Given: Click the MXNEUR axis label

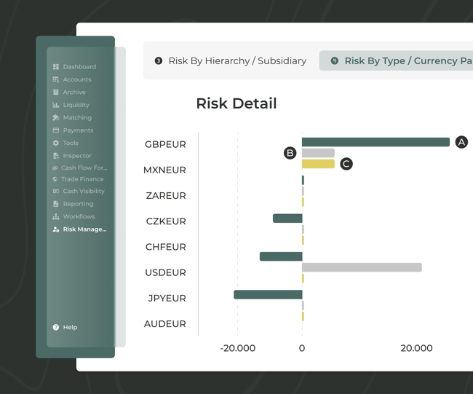Looking at the screenshot, I should point(164,170).
